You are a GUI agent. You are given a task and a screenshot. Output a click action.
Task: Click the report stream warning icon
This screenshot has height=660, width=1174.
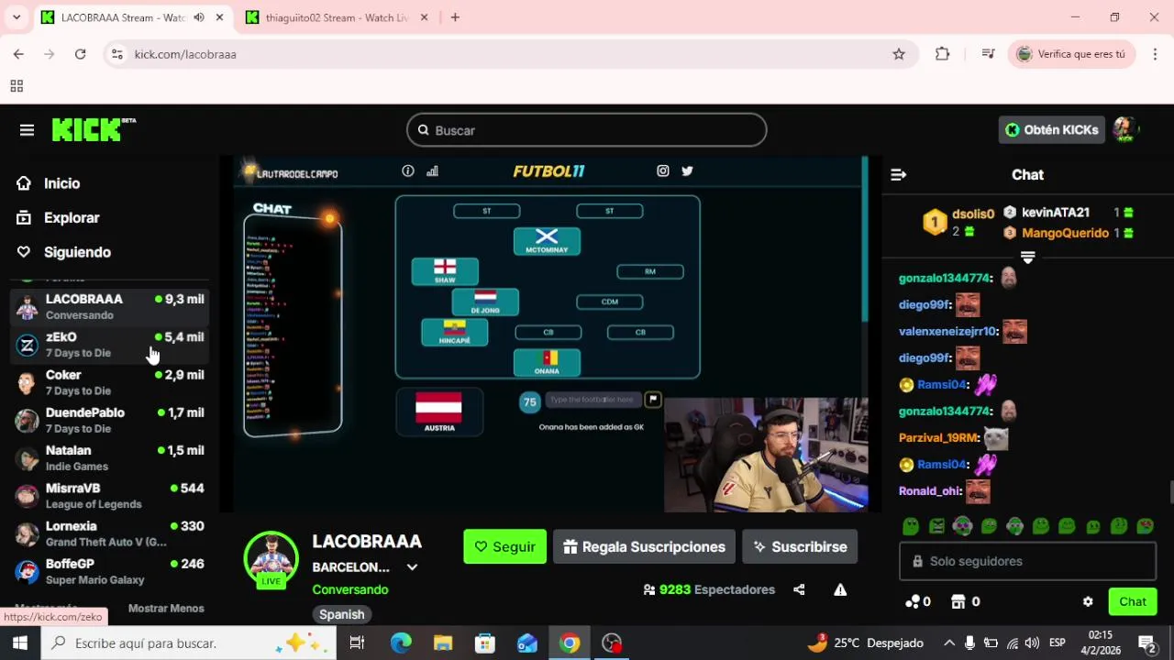tap(840, 589)
